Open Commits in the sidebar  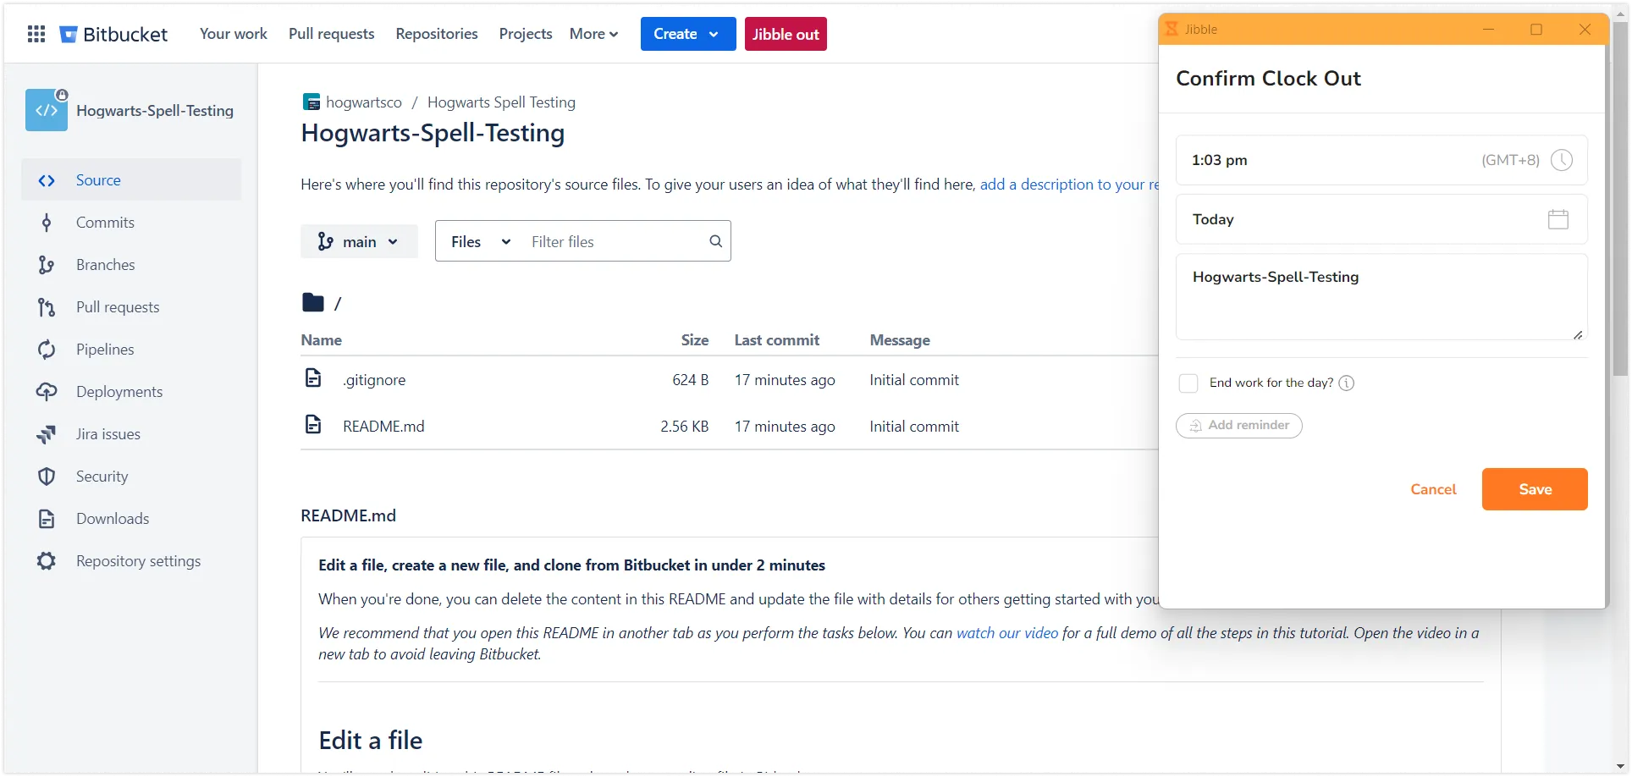click(105, 223)
